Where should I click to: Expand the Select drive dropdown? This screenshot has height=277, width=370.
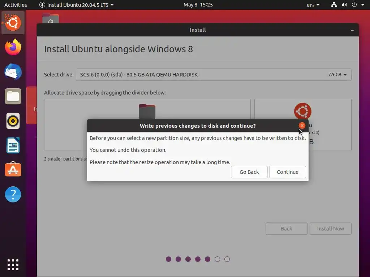pyautogui.click(x=214, y=75)
